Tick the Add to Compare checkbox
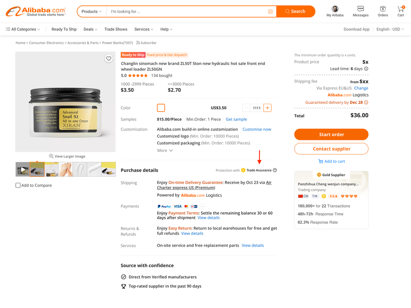The image size is (411, 308). click(x=18, y=185)
